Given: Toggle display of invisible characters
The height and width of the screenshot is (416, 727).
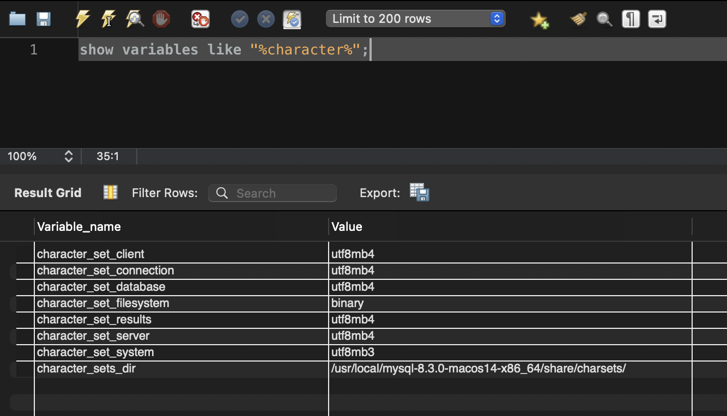Looking at the screenshot, I should [631, 19].
